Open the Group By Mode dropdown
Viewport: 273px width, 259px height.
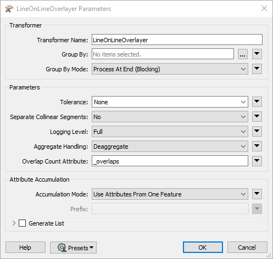point(170,69)
